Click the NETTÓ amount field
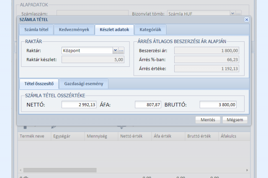The height and width of the screenshot is (178, 268). pyautogui.click(x=79, y=105)
